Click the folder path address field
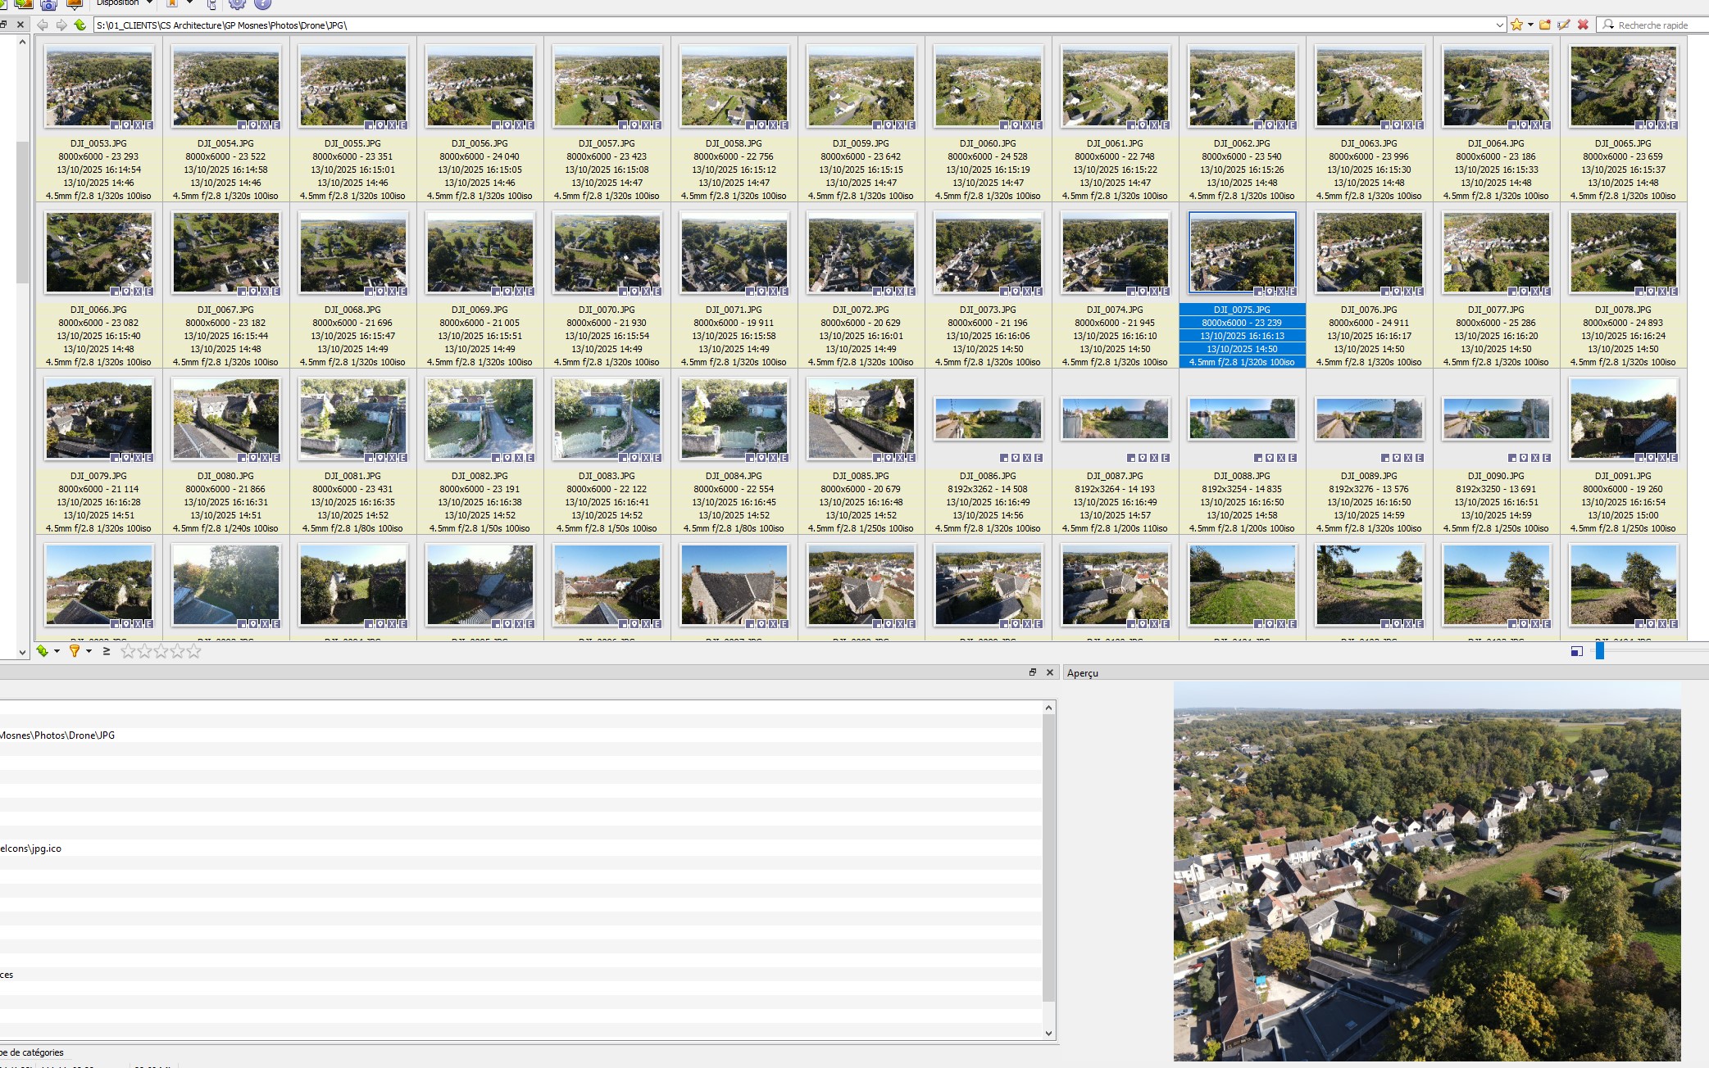Viewport: 1709px width, 1068px height. coord(793,25)
